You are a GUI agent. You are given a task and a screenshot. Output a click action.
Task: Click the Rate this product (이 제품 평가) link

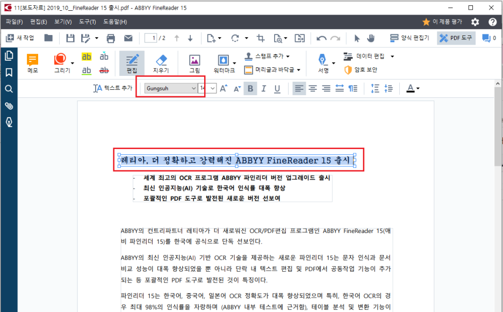[442, 22]
